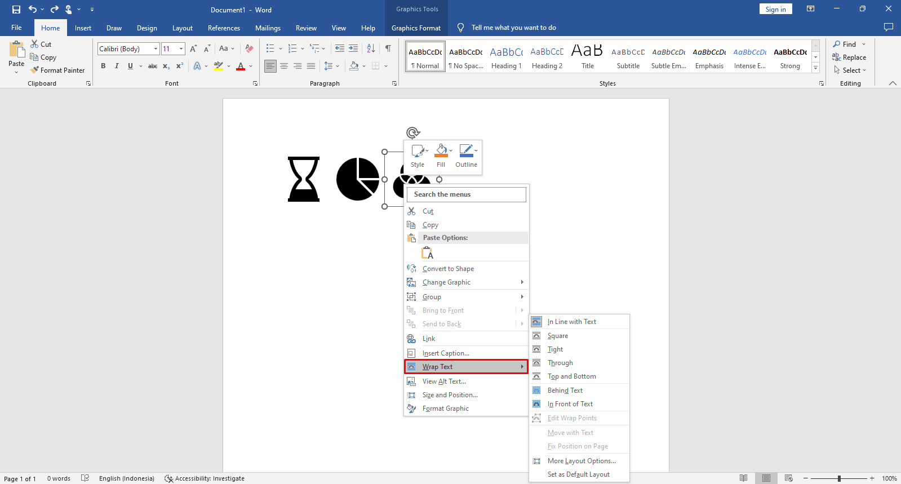Click Copy in the Clipboard group
The width and height of the screenshot is (901, 484).
(43, 57)
